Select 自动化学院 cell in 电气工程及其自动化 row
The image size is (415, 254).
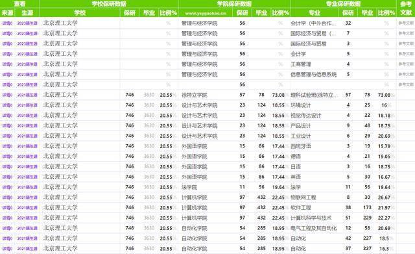tap(195, 228)
